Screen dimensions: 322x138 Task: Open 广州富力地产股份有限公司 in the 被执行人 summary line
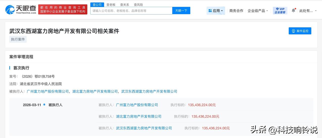coord(48,91)
